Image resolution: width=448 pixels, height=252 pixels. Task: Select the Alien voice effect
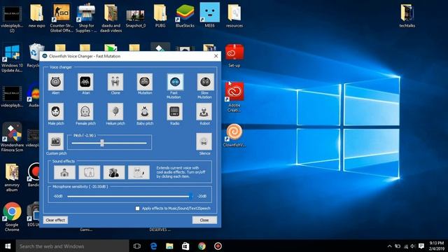pyautogui.click(x=56, y=82)
